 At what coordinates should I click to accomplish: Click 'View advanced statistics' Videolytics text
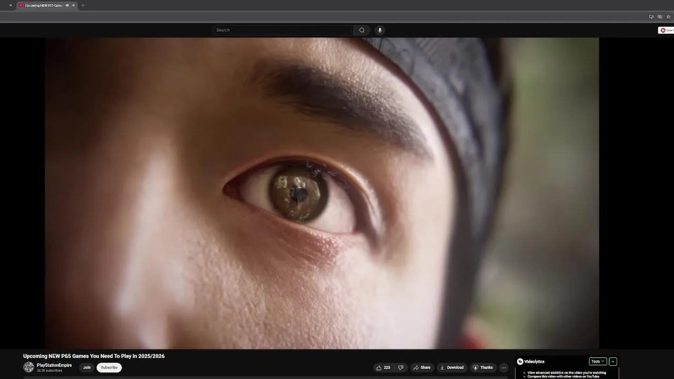point(567,373)
